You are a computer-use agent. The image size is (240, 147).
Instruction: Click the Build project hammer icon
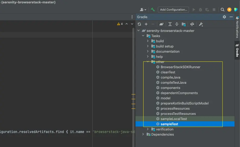tap(153, 10)
